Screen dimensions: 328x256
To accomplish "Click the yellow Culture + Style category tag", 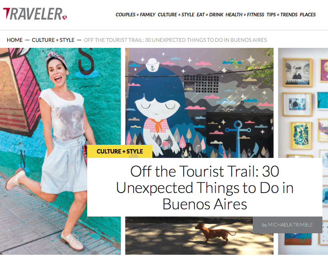I will (x=120, y=152).
